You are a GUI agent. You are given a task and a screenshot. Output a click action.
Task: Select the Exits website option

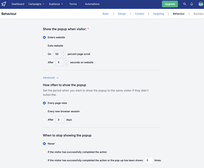coord(44,46)
